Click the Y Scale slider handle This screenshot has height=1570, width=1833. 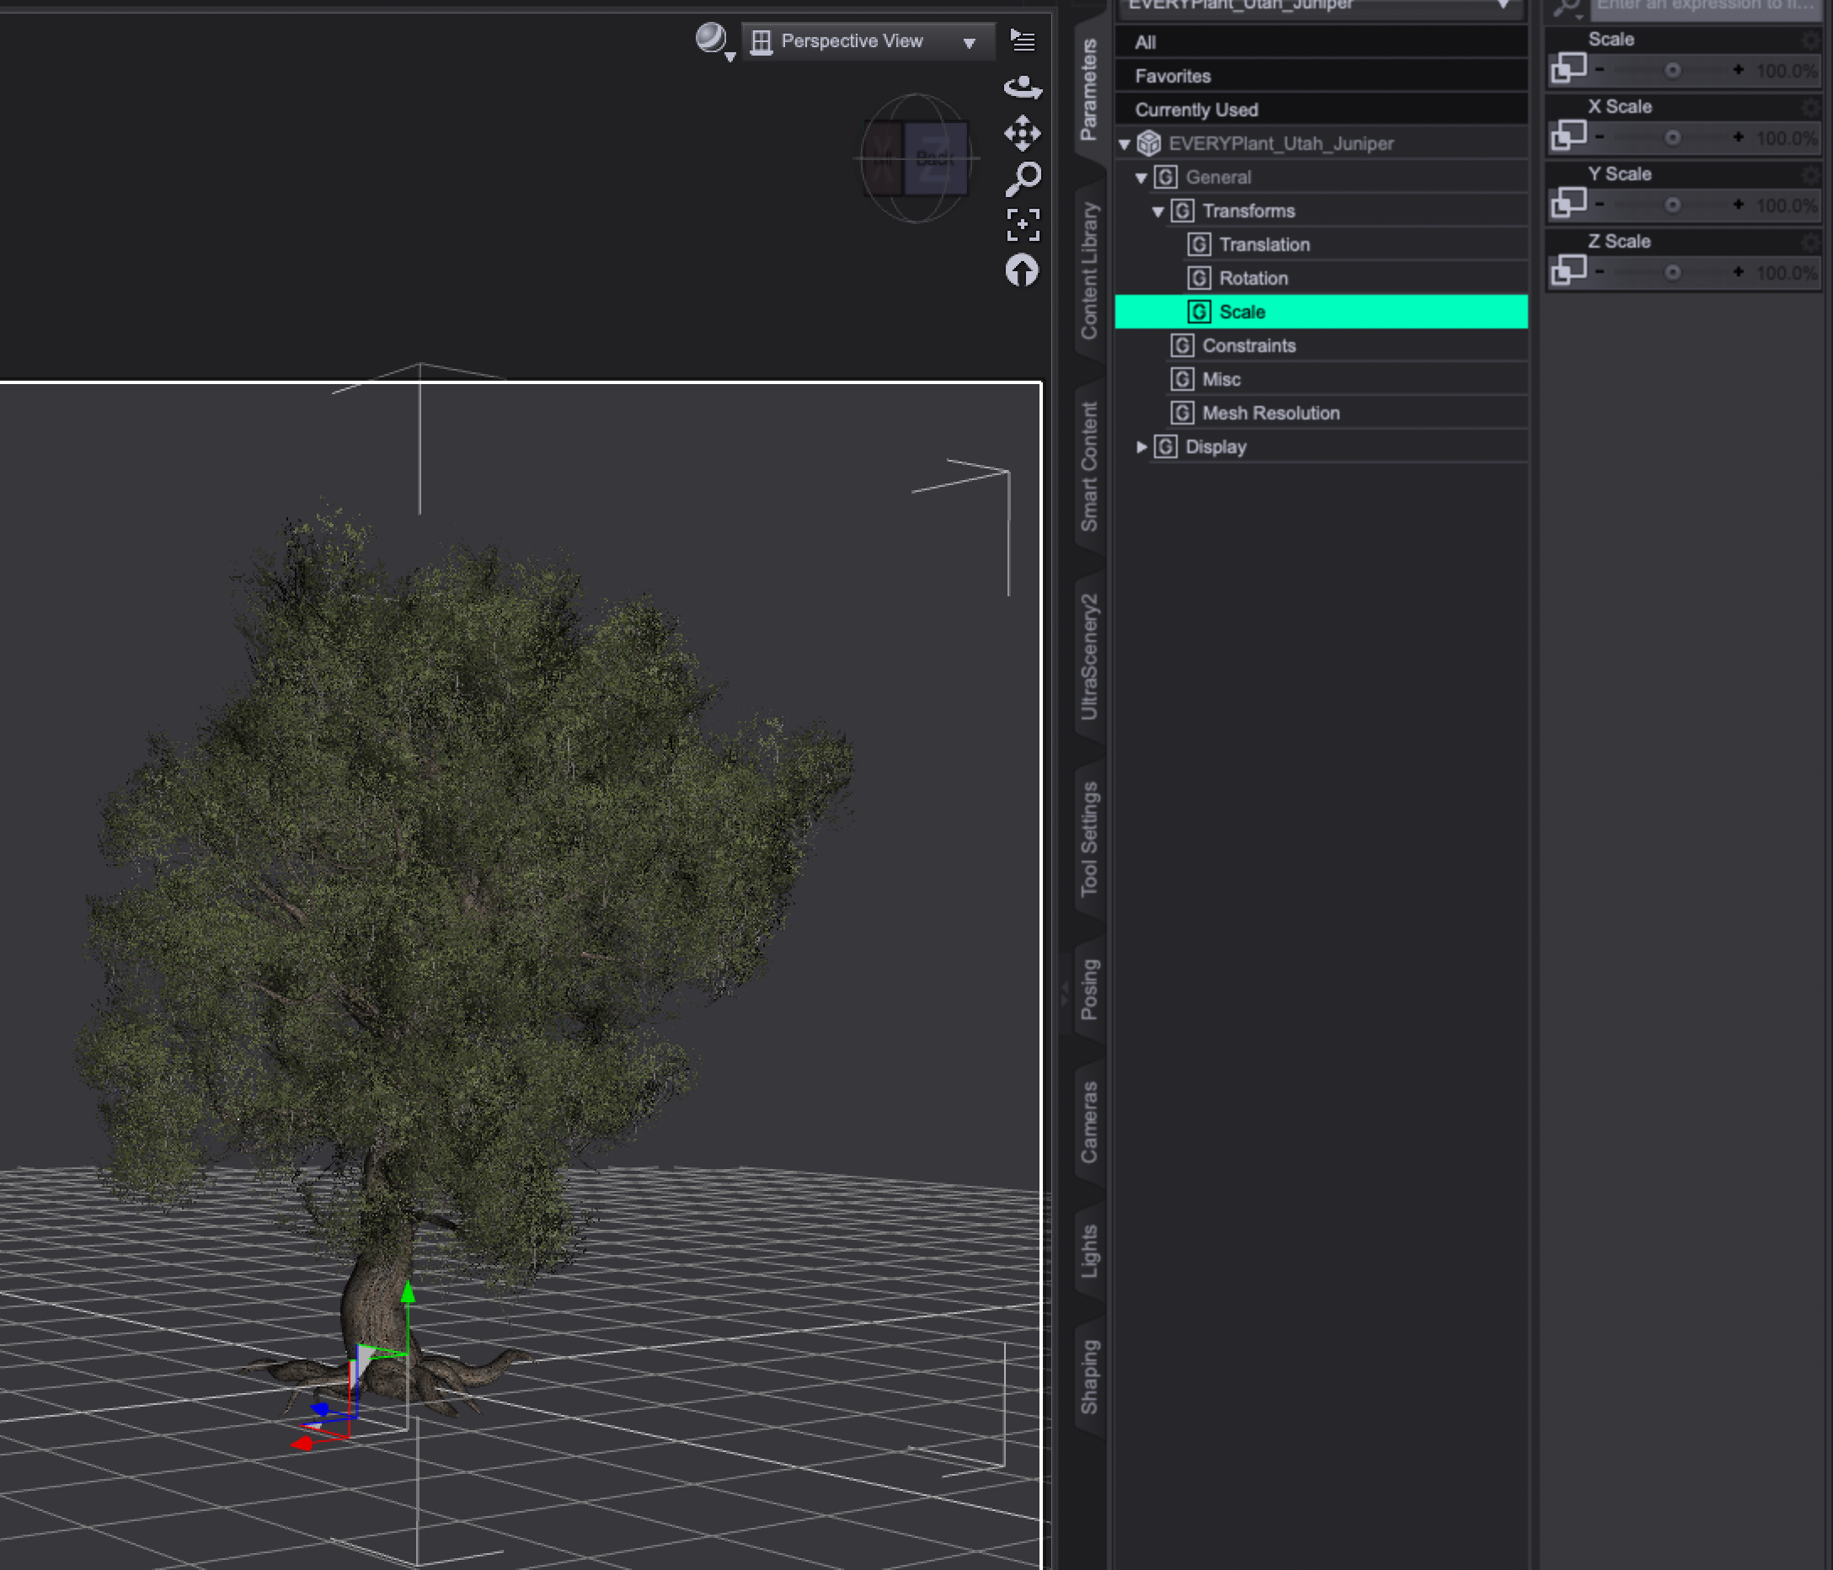[1672, 206]
